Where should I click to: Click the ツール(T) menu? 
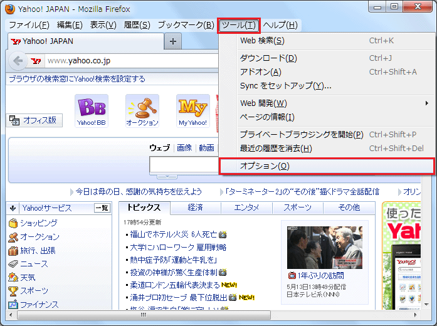[x=239, y=25]
